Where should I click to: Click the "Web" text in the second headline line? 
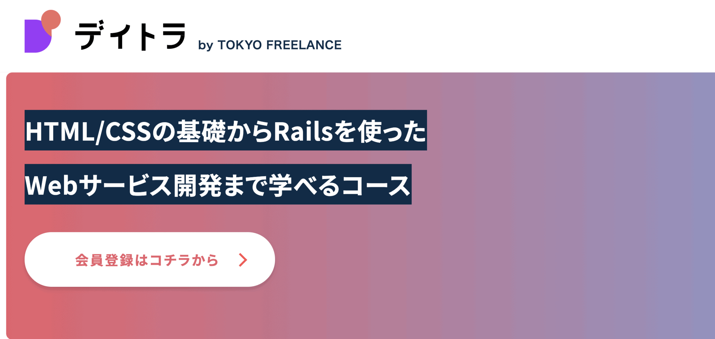tap(51, 185)
